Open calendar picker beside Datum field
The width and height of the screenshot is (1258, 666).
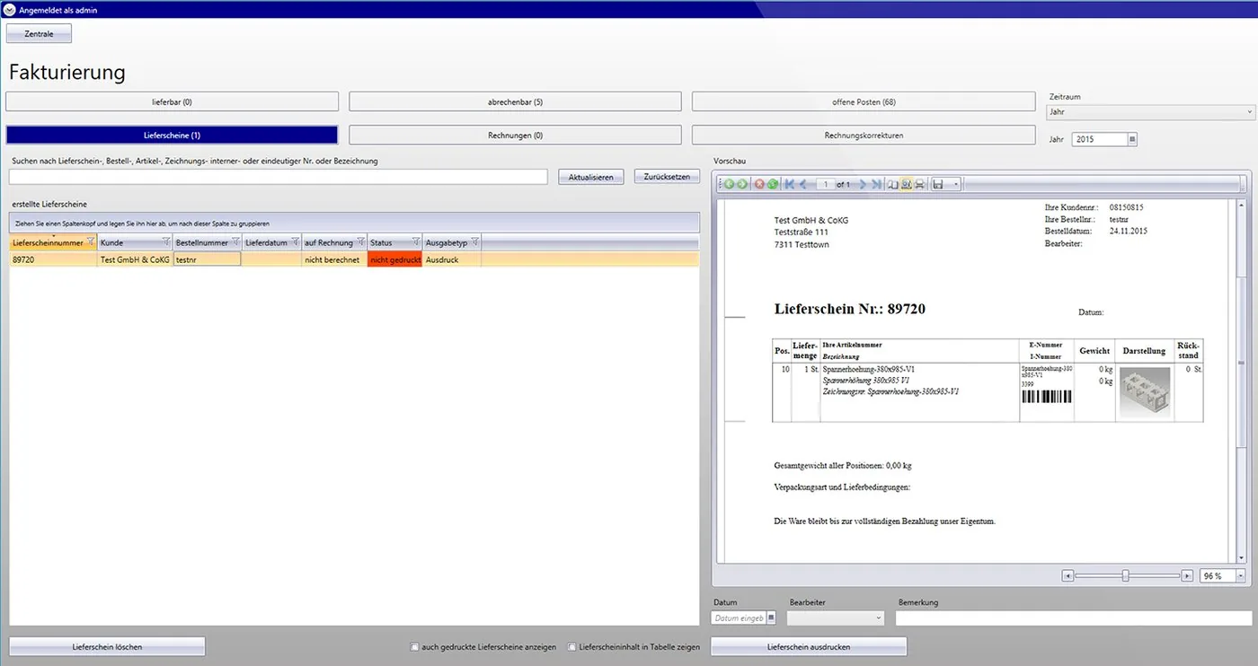pyautogui.click(x=771, y=618)
